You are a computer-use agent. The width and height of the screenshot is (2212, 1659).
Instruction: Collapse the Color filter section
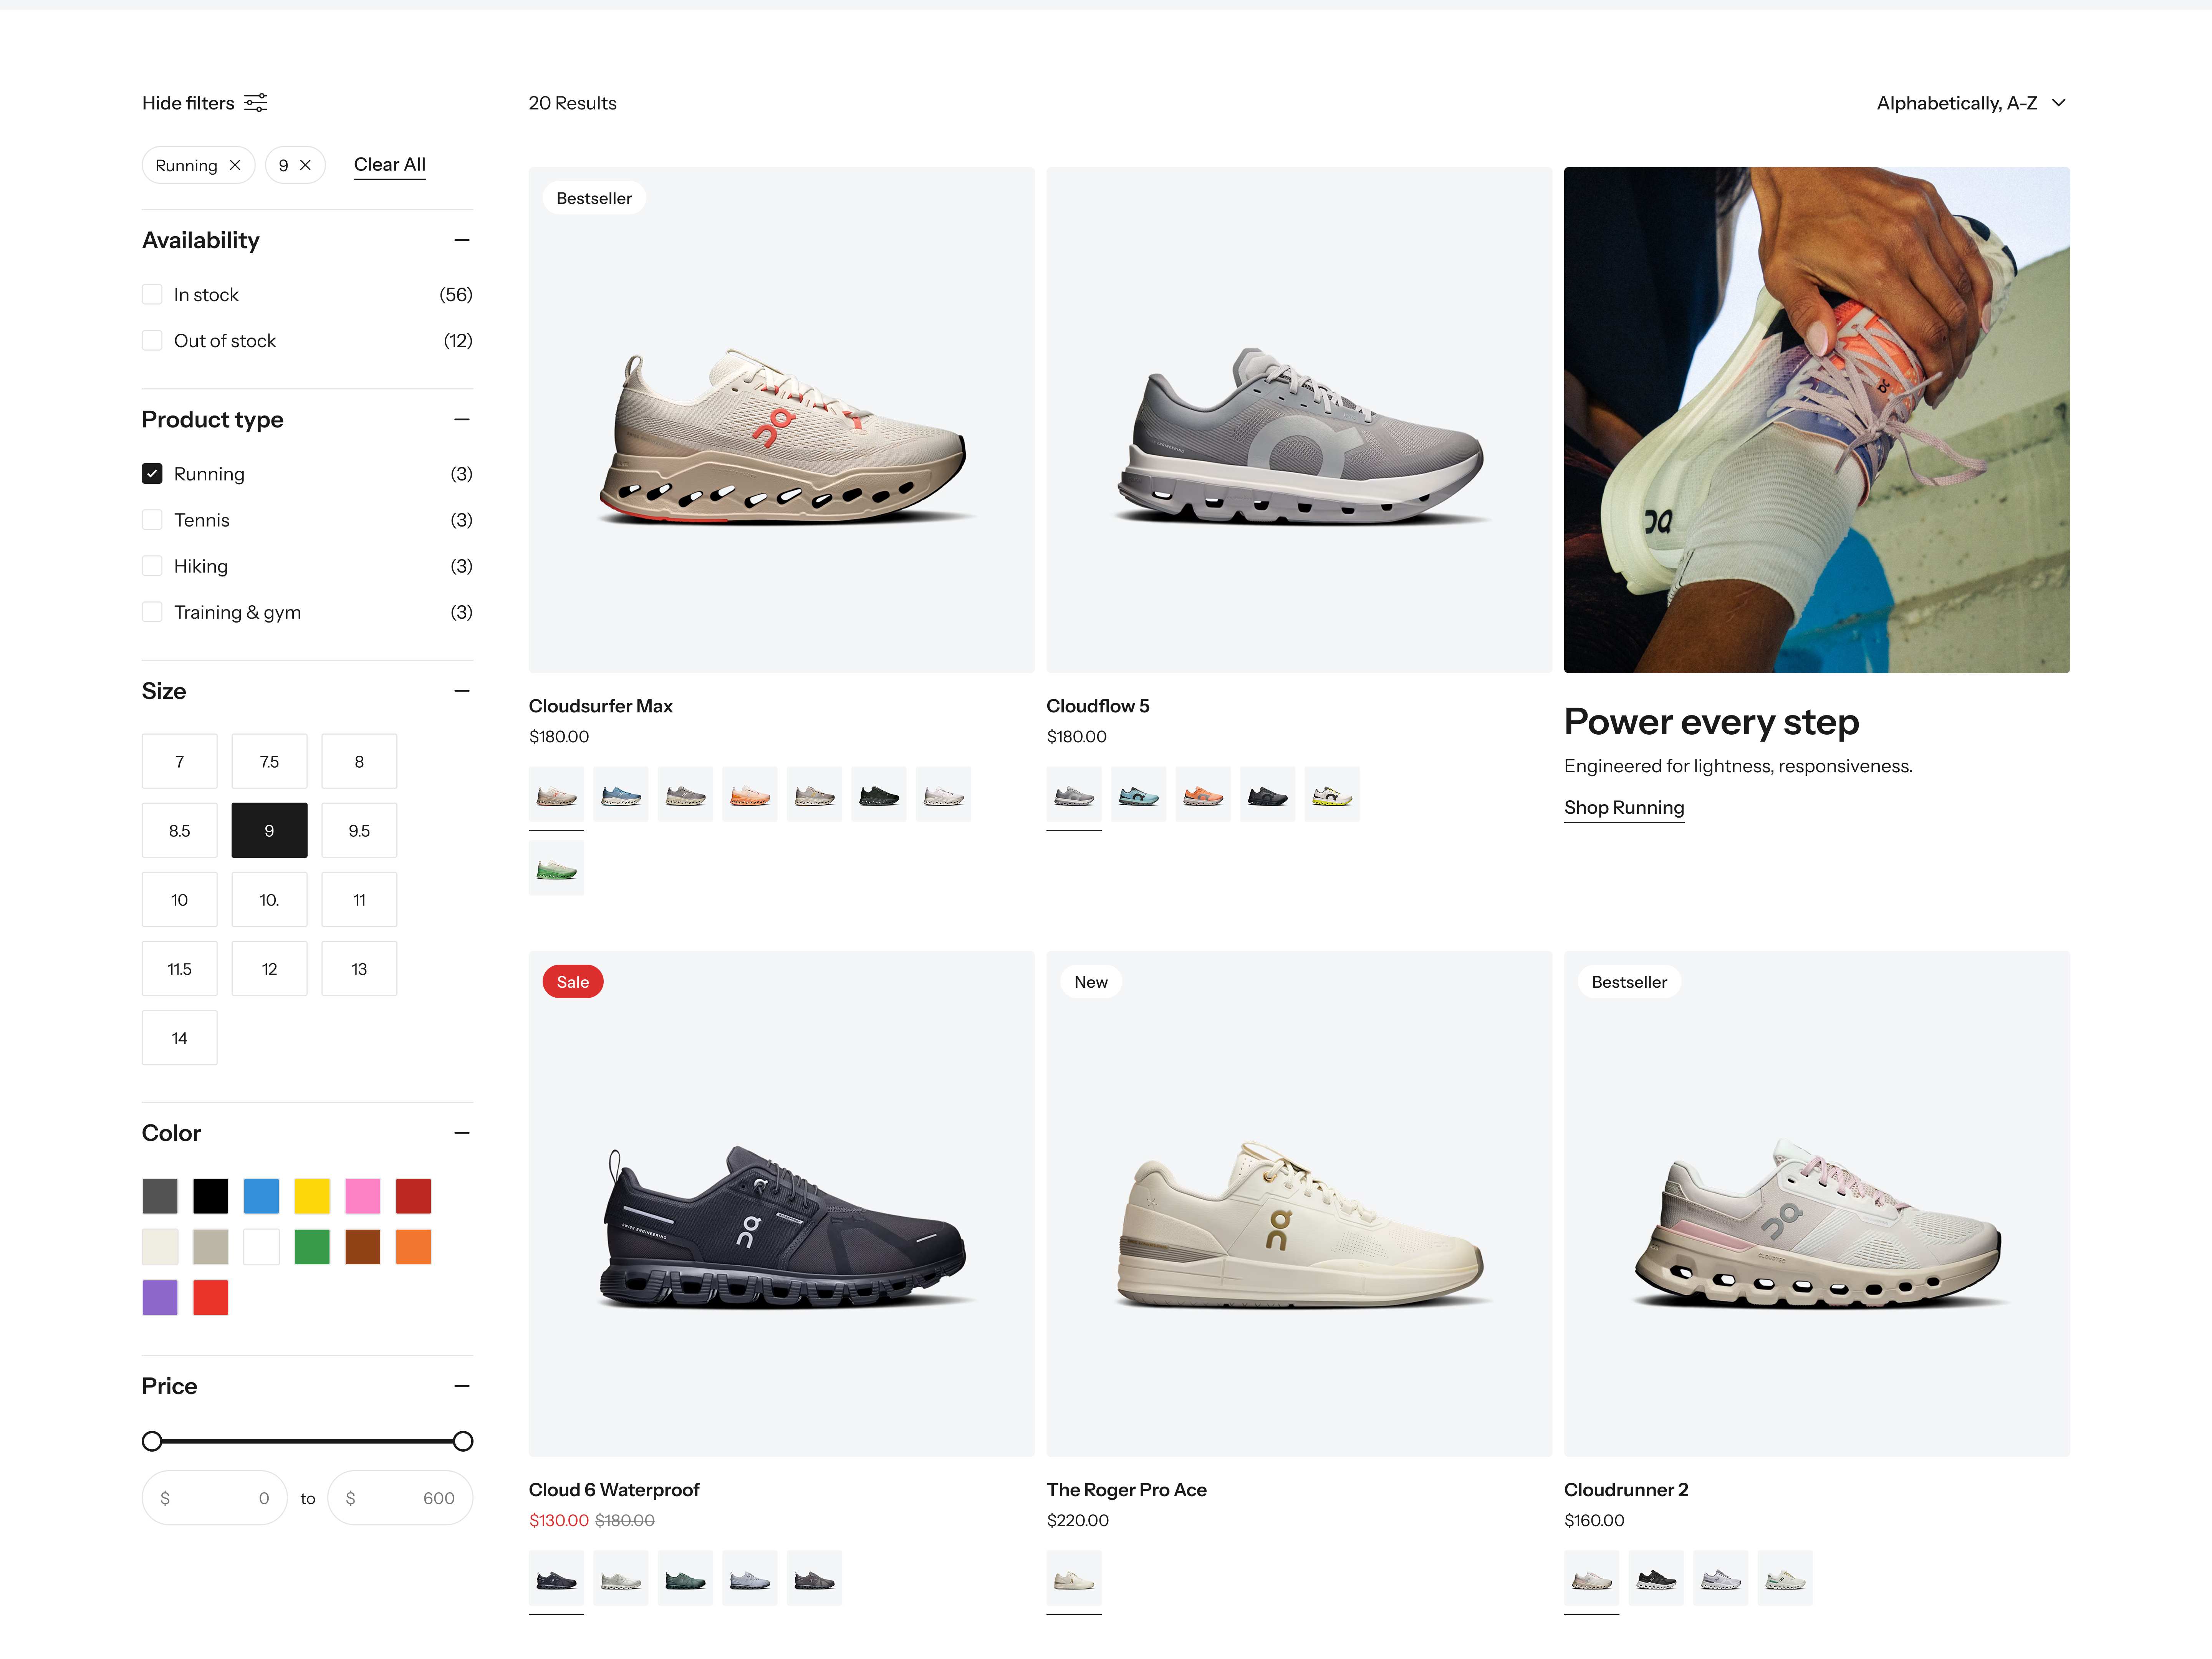pyautogui.click(x=461, y=1133)
